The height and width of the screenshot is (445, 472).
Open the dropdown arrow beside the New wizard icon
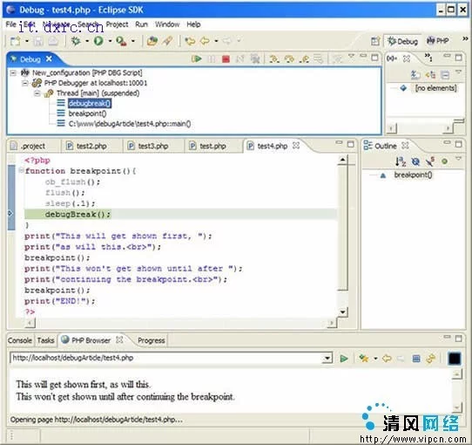point(27,41)
